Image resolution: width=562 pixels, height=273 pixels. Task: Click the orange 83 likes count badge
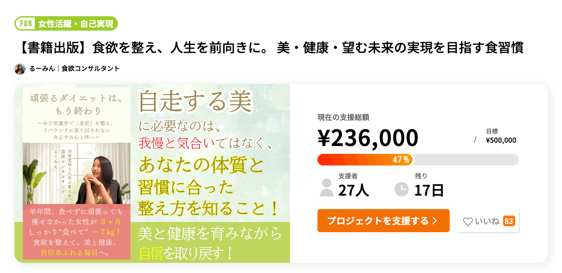(x=509, y=221)
